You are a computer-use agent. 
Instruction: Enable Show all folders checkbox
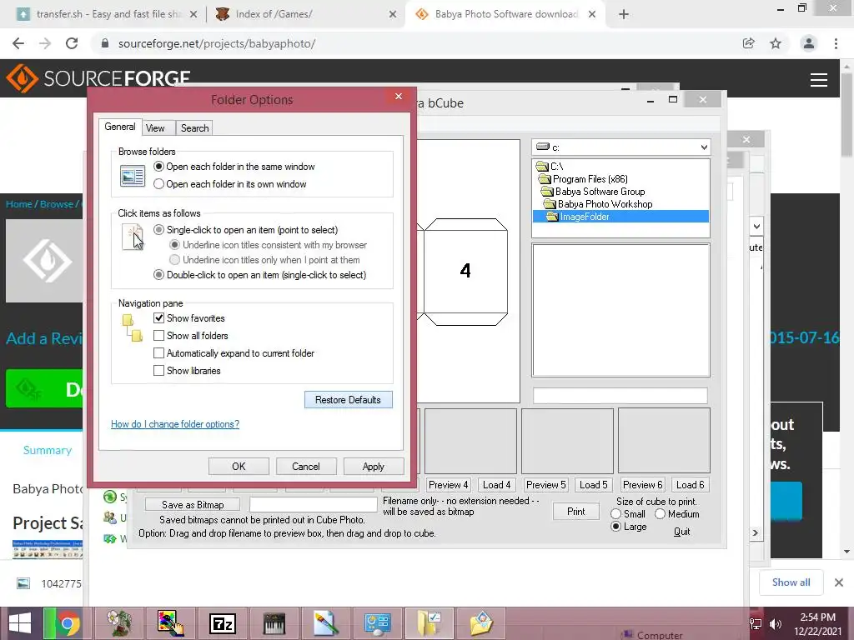point(158,335)
